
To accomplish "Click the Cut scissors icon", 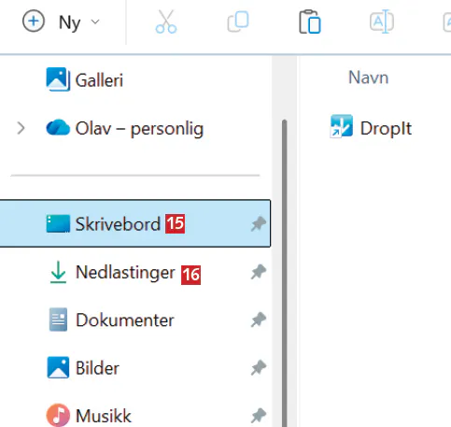I will pos(166,21).
